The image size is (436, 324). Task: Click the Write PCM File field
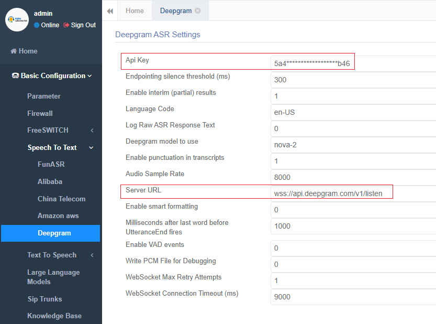(x=353, y=264)
